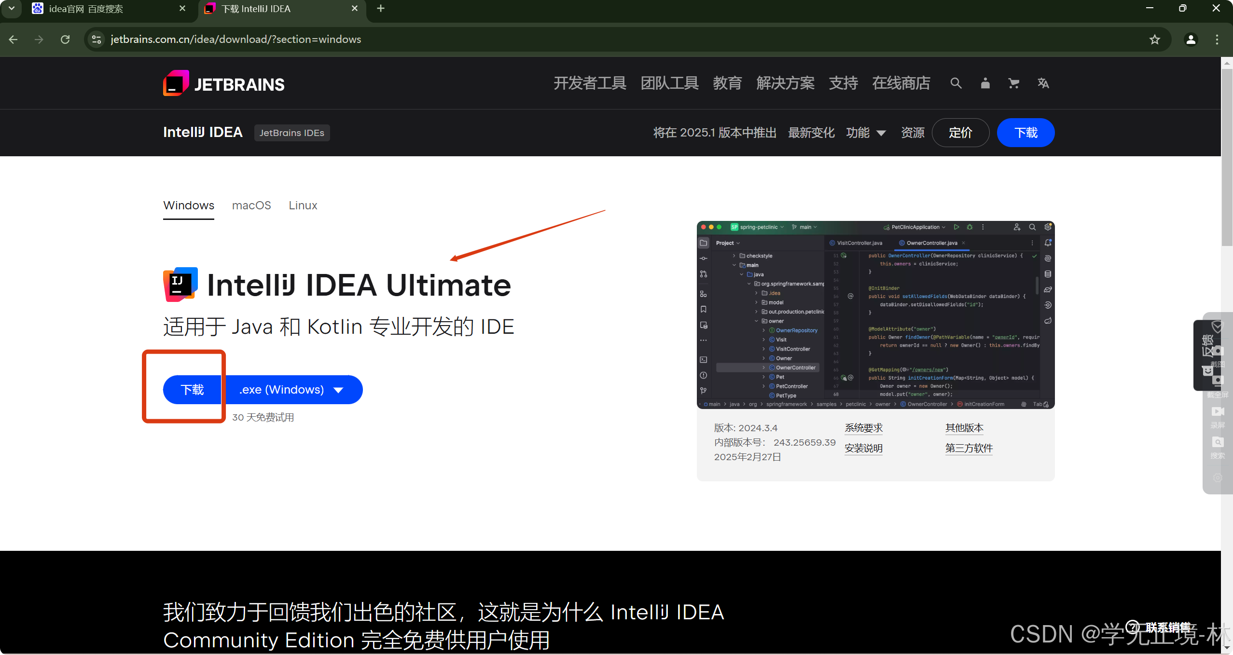Click the IDE screenshot preview image

pos(875,315)
